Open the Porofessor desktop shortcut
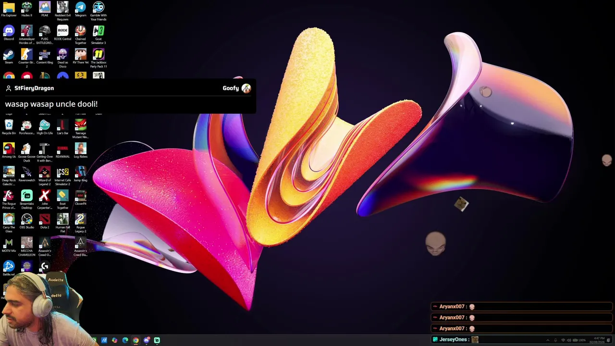Screen dimensions: 615x346 27,127
